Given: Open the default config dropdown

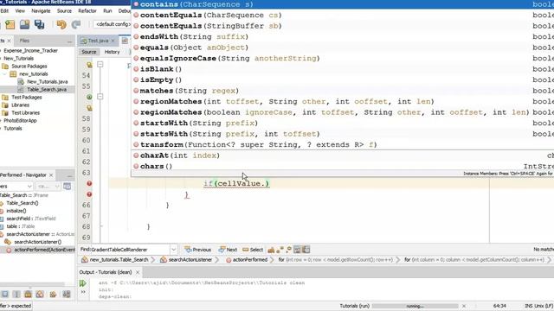Looking at the screenshot, I should pyautogui.click(x=113, y=24).
